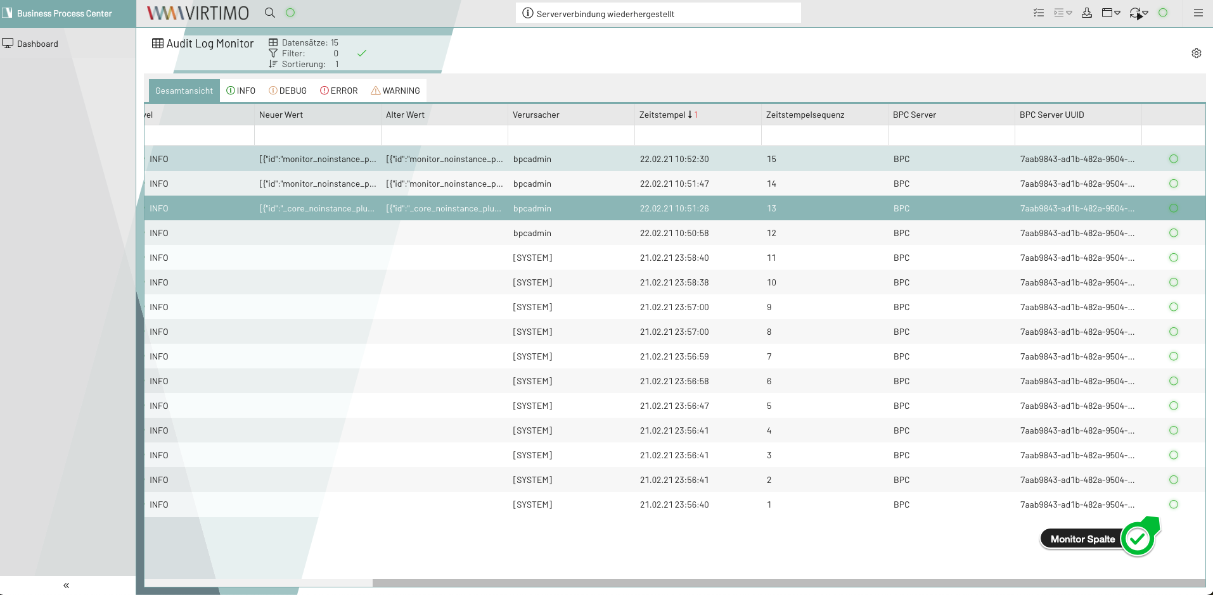Click the checklist icon in the toolbar

tap(1039, 12)
